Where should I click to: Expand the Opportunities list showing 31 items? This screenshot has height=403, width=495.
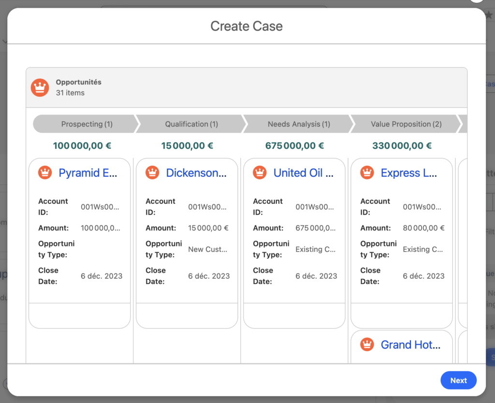click(x=78, y=87)
